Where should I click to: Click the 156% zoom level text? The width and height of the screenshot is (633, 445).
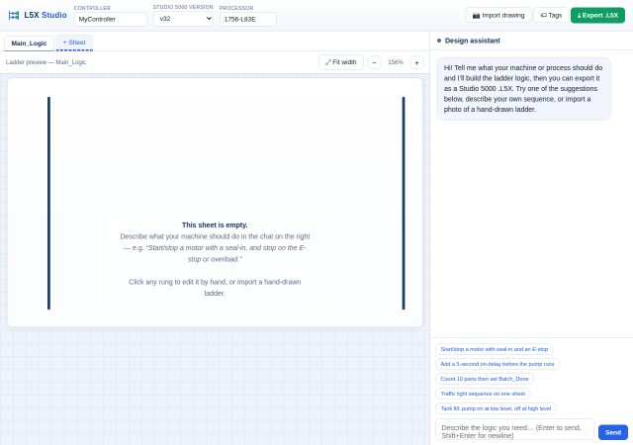coord(396,62)
